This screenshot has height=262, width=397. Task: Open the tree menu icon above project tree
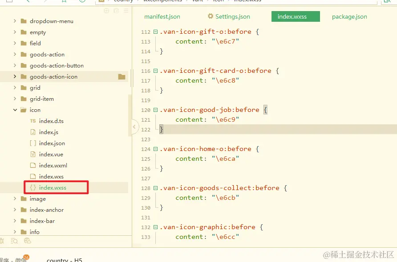(x=126, y=11)
